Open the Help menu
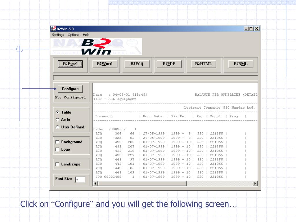 [x=86, y=35]
